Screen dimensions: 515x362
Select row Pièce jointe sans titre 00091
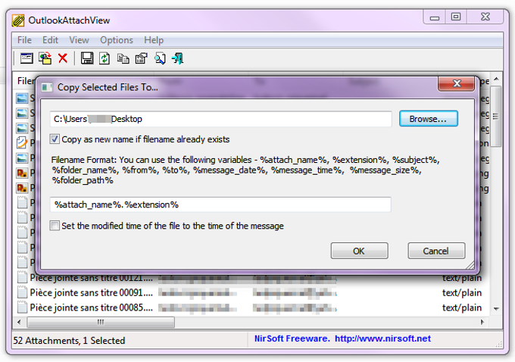[253, 292]
